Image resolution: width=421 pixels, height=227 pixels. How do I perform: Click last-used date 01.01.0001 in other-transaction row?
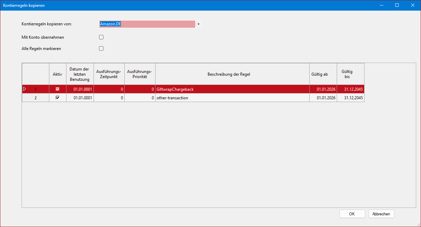pyautogui.click(x=80, y=98)
